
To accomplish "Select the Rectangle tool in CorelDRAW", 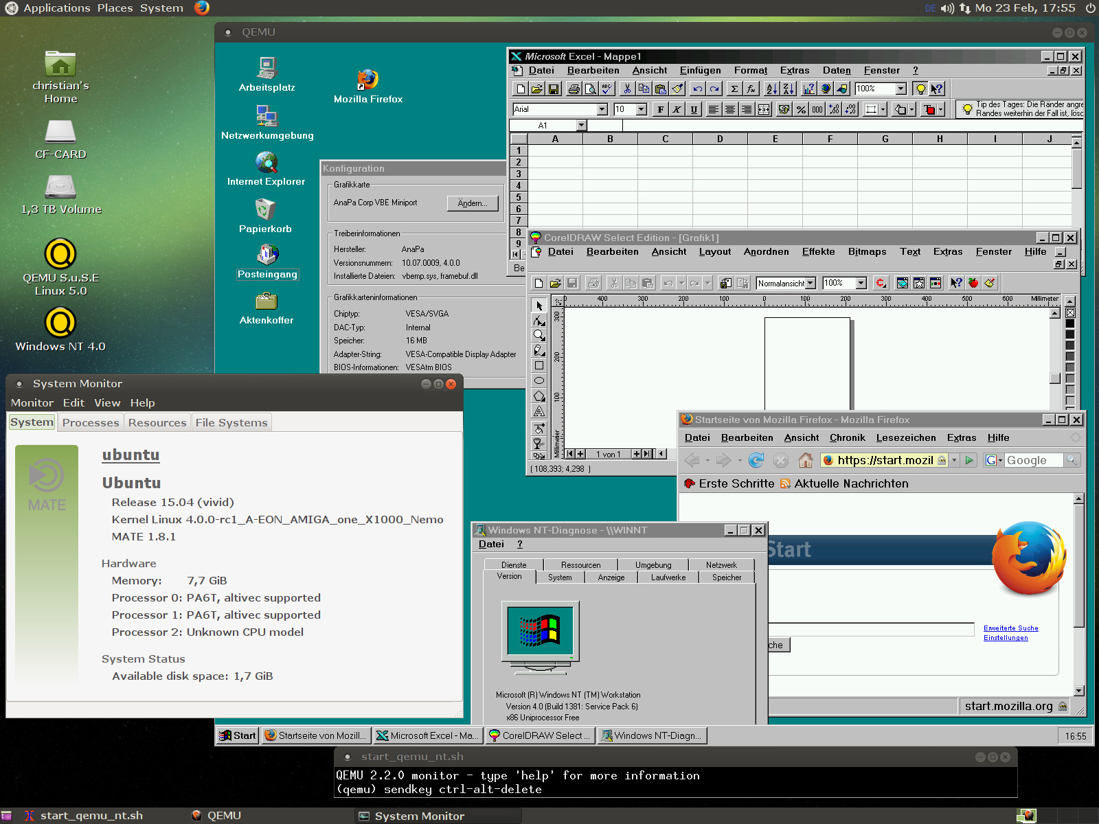I will click(x=539, y=365).
